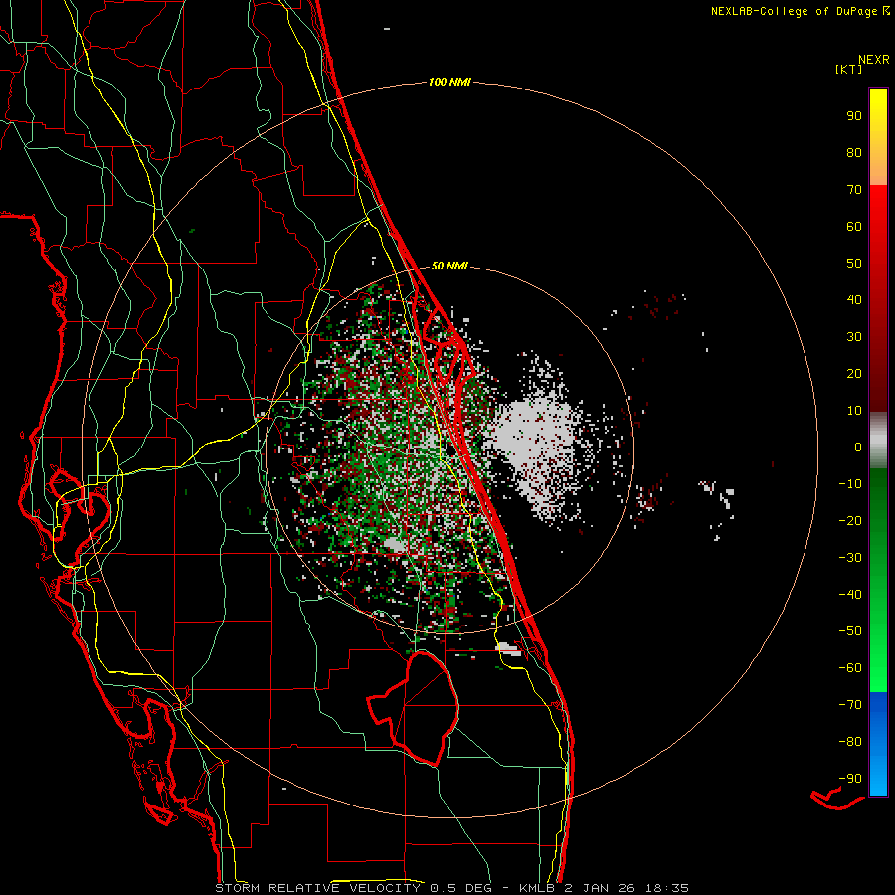Pick the yellow top segment of color bar
This screenshot has width=895, height=895.
878,137
